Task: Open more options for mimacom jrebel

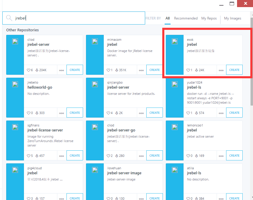Action: 141,70
